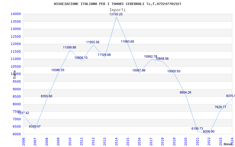Click data label 11109.68

pyautogui.click(x=104, y=55)
